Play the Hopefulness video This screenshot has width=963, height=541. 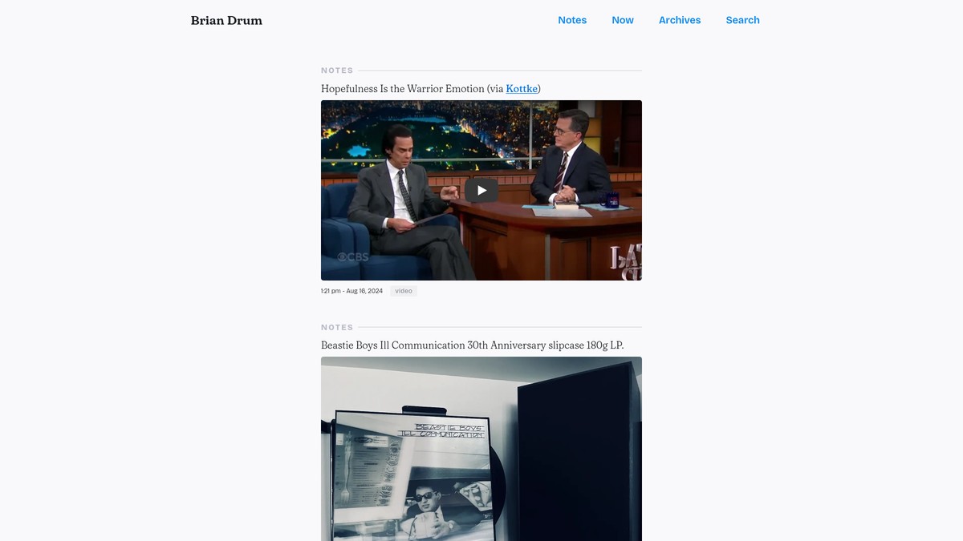481,190
